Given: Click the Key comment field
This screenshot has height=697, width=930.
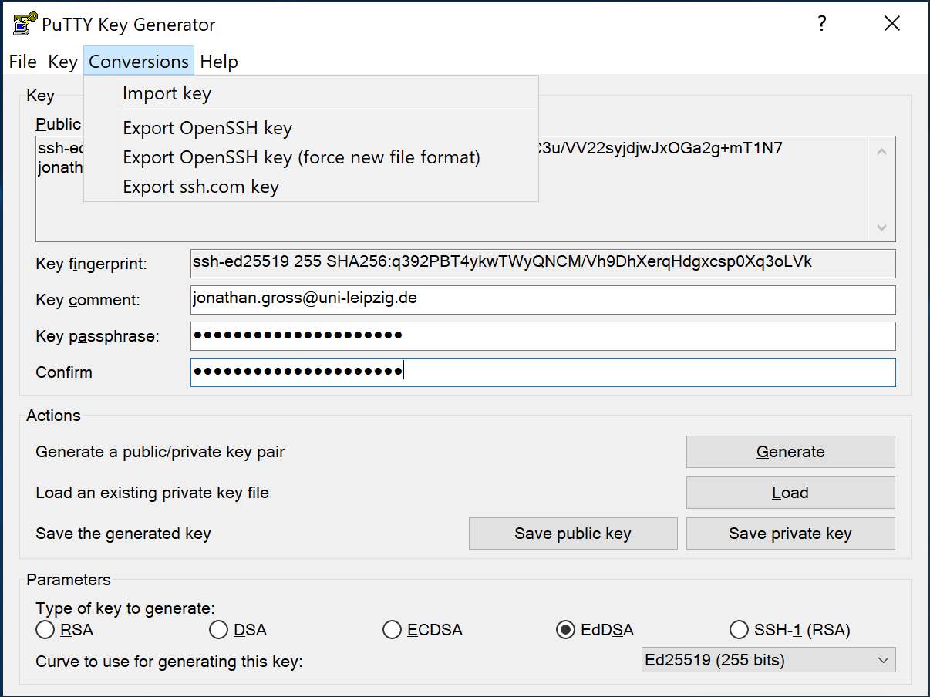Looking at the screenshot, I should (x=543, y=300).
